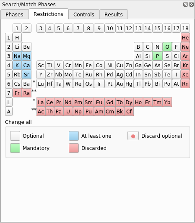Click the A actinides row header
This screenshot has height=223, width=195.
tap(9, 112)
